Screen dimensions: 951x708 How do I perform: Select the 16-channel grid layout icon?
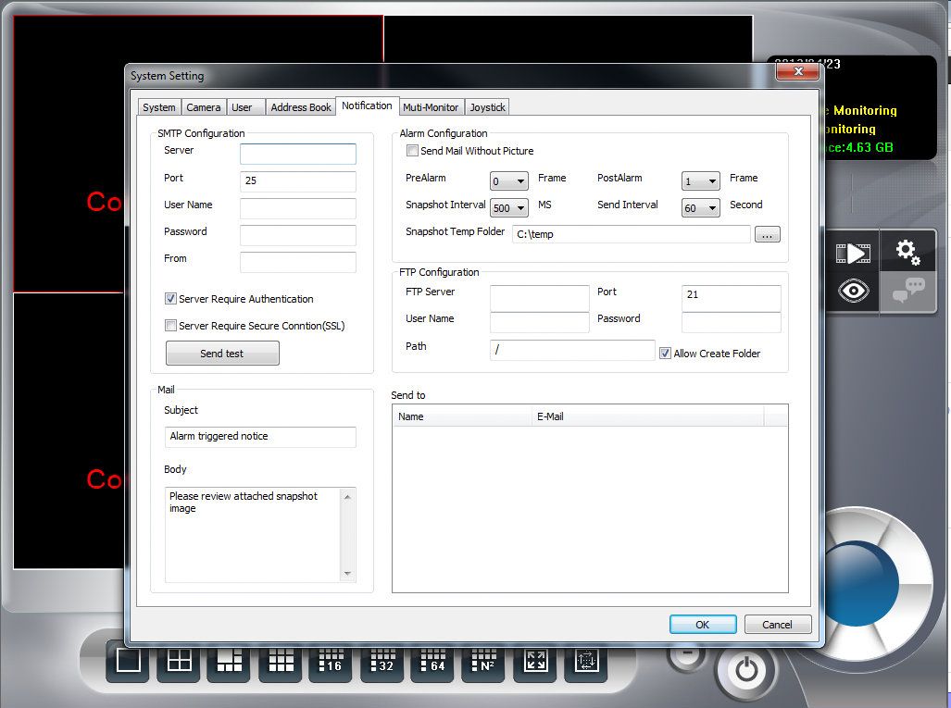click(x=330, y=662)
